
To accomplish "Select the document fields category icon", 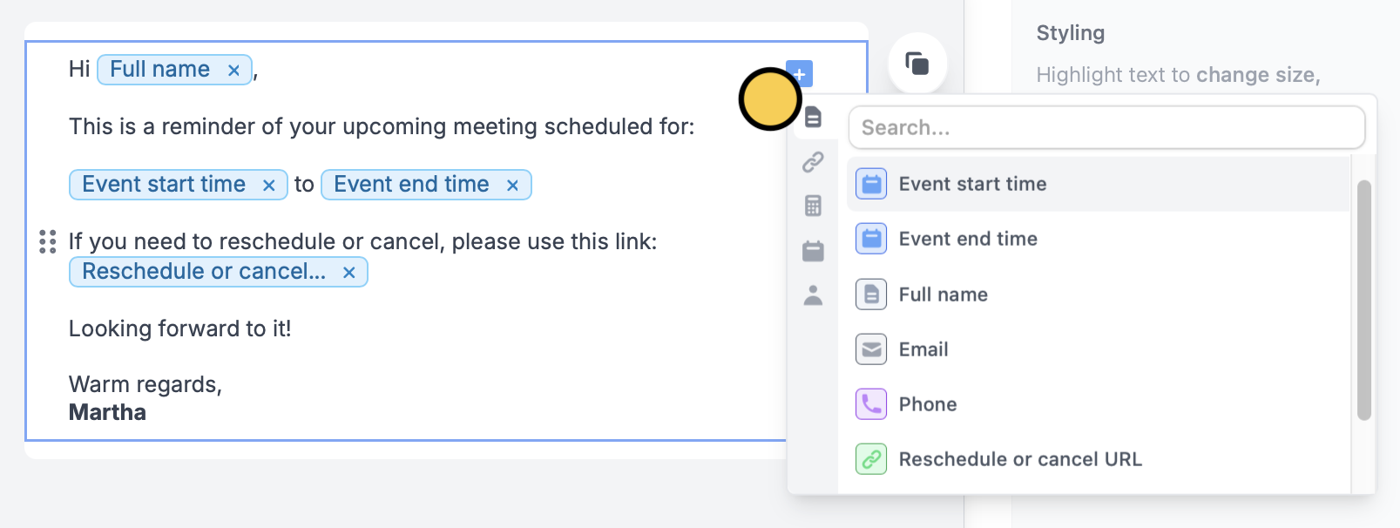I will click(x=814, y=117).
